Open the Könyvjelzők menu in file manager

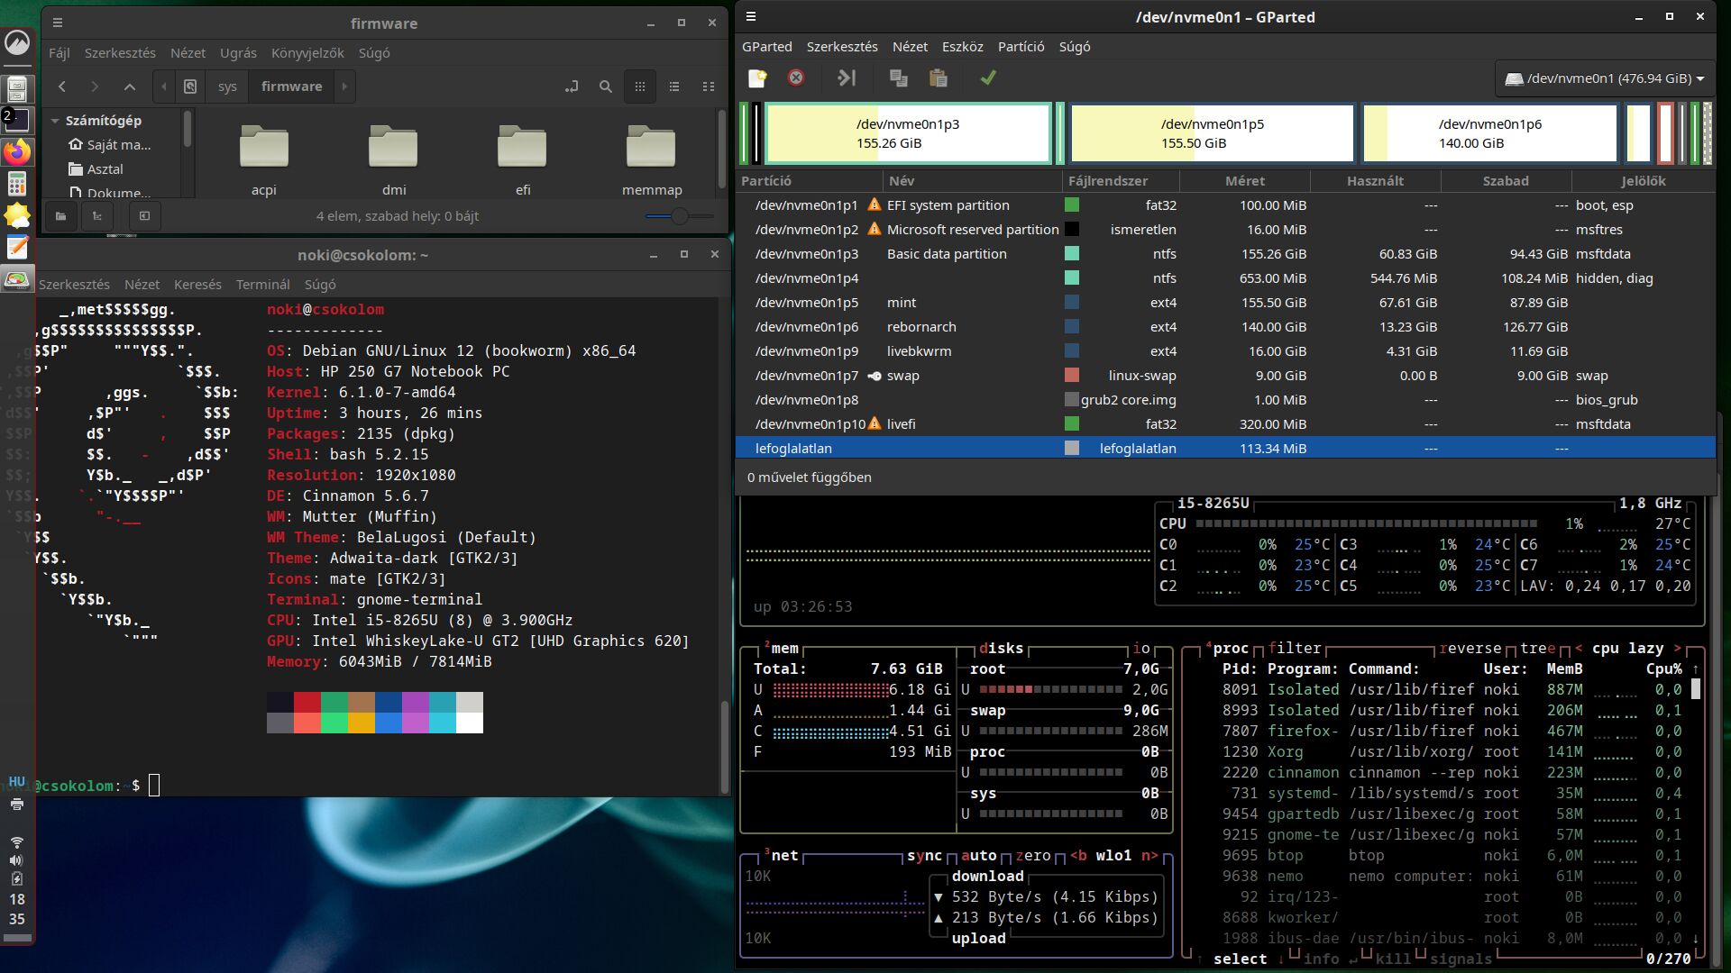point(307,52)
